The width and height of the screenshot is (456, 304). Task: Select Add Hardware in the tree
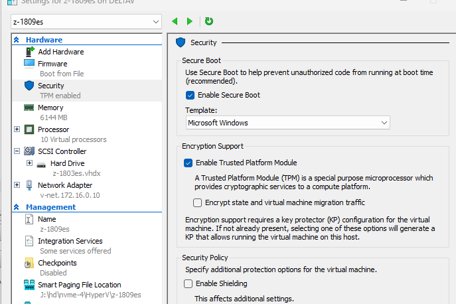pyautogui.click(x=61, y=52)
